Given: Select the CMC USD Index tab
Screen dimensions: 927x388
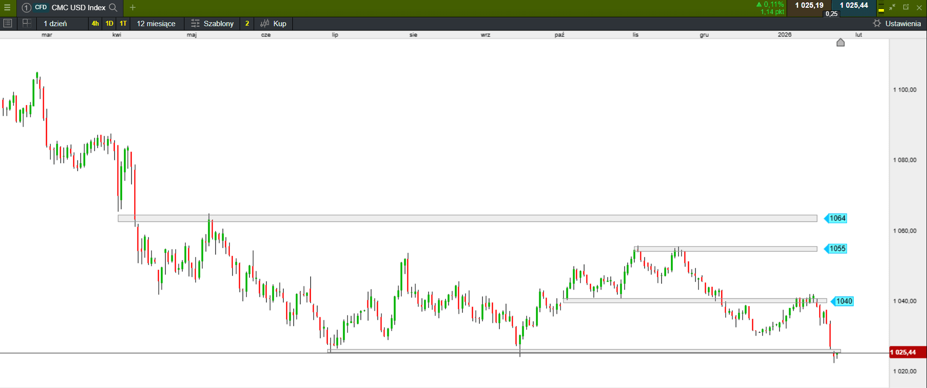Looking at the screenshot, I should (x=78, y=7).
